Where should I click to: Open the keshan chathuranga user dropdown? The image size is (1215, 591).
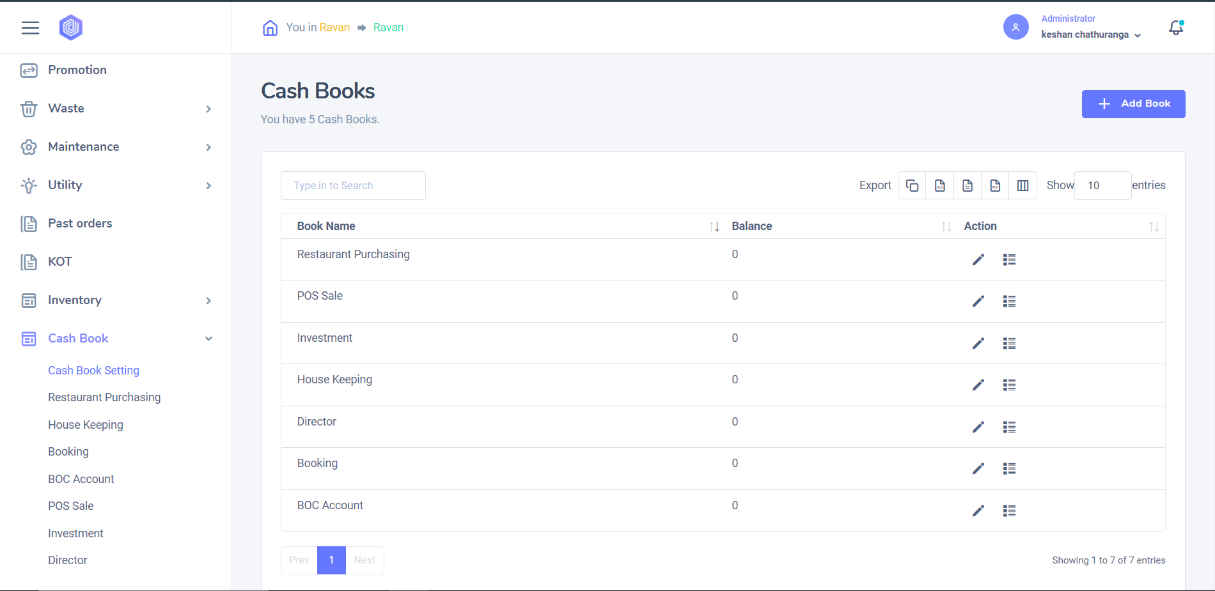[1090, 35]
